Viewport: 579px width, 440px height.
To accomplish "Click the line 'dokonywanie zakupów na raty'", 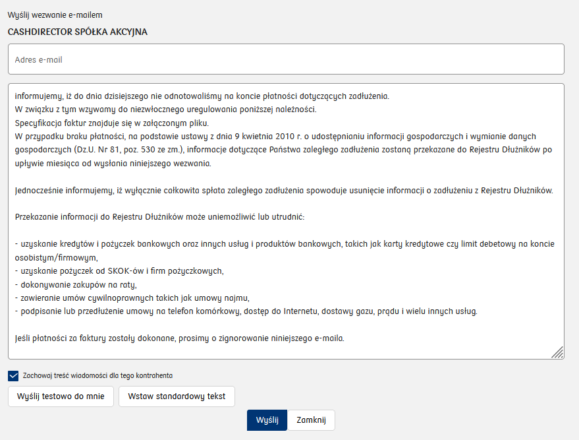I will pyautogui.click(x=76, y=285).
